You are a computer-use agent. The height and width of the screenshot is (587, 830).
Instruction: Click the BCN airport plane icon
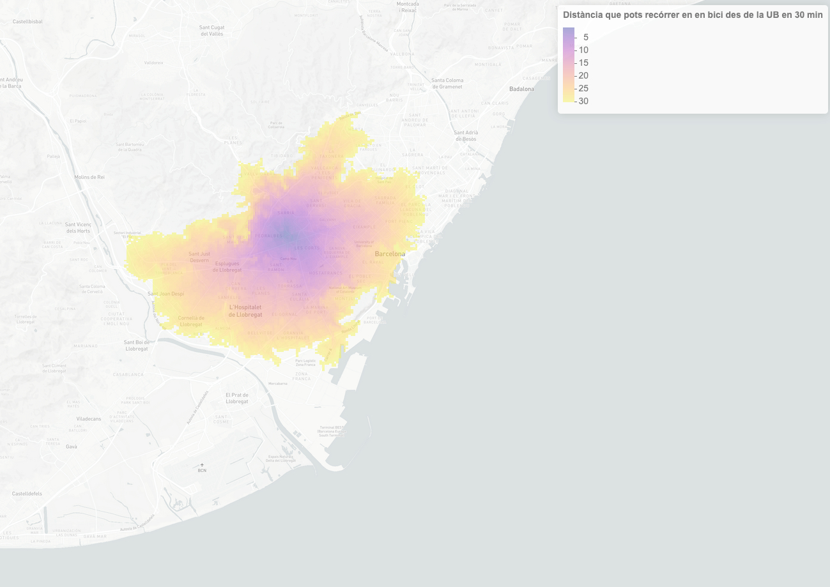point(203,464)
